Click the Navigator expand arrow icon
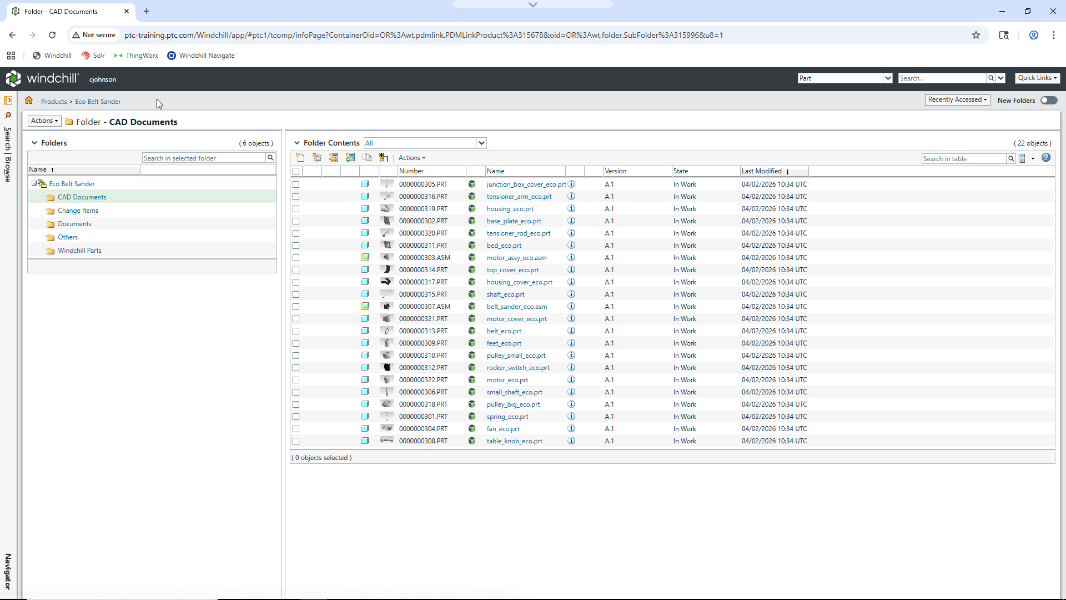This screenshot has height=600, width=1066. click(x=8, y=101)
